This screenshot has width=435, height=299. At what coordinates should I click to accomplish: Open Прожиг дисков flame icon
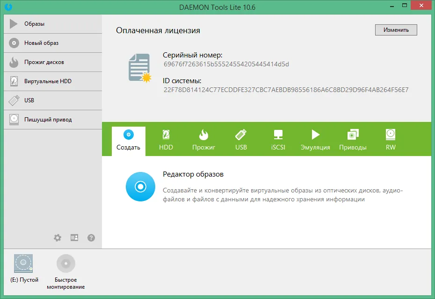click(x=14, y=62)
